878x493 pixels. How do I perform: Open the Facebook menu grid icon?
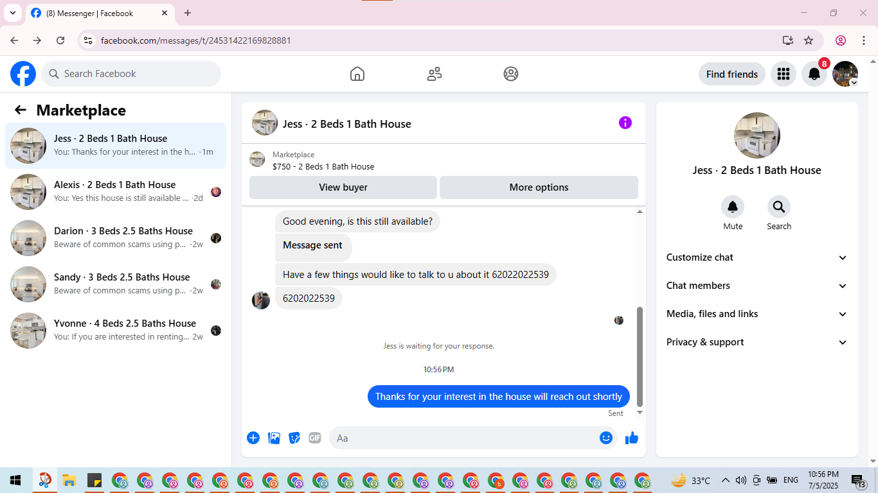tap(783, 74)
